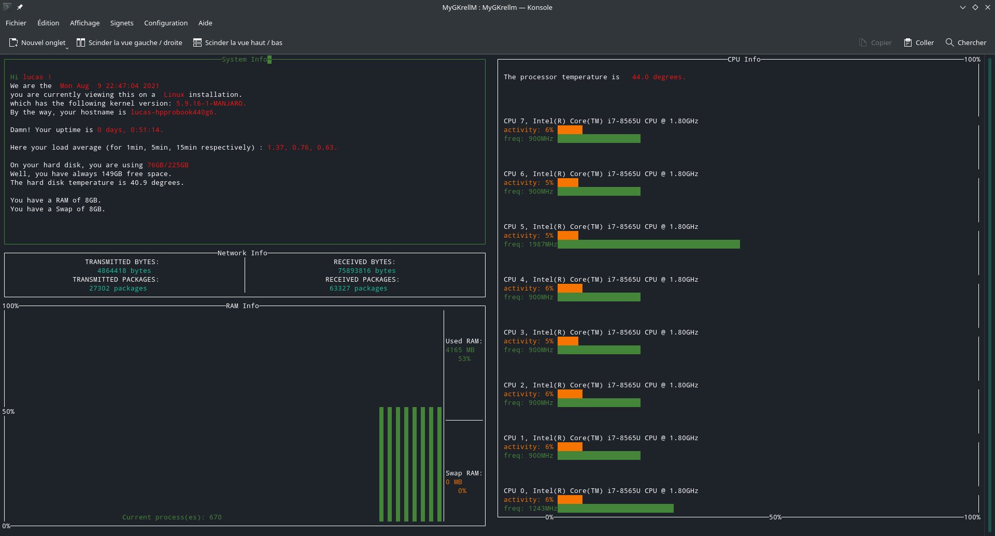Open a new tab with Nouvel onglet
995x536 pixels.
(x=37, y=42)
